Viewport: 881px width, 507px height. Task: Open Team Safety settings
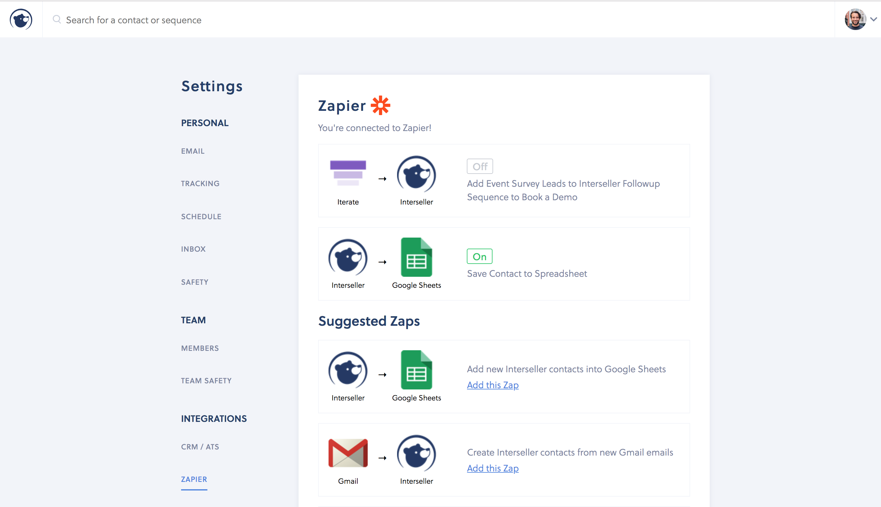click(206, 381)
